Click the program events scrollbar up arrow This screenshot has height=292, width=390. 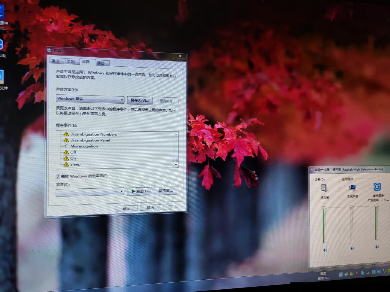pos(176,135)
